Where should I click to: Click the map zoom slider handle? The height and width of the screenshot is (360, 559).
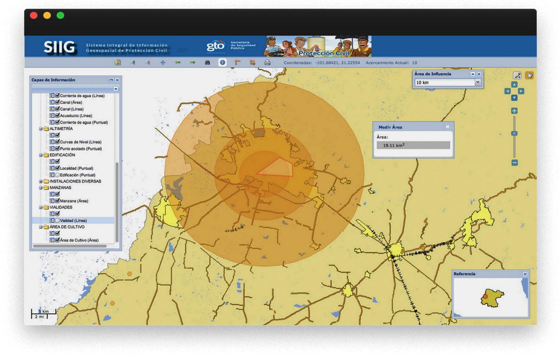click(x=514, y=133)
